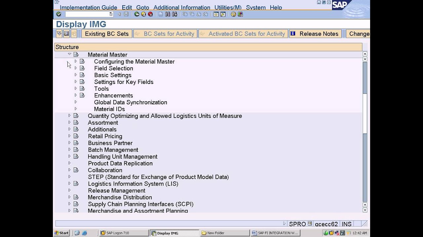Image resolution: width=423 pixels, height=237 pixels.
Task: Click Activated BC Sets for Activity button
Action: [243, 34]
